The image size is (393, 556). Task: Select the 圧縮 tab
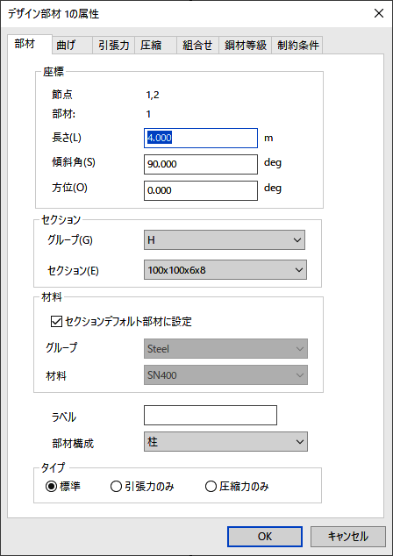click(x=155, y=46)
